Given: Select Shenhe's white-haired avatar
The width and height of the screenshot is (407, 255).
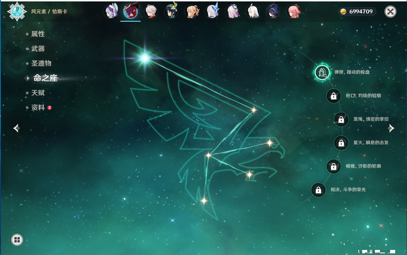Looking at the screenshot, I should 253,12.
